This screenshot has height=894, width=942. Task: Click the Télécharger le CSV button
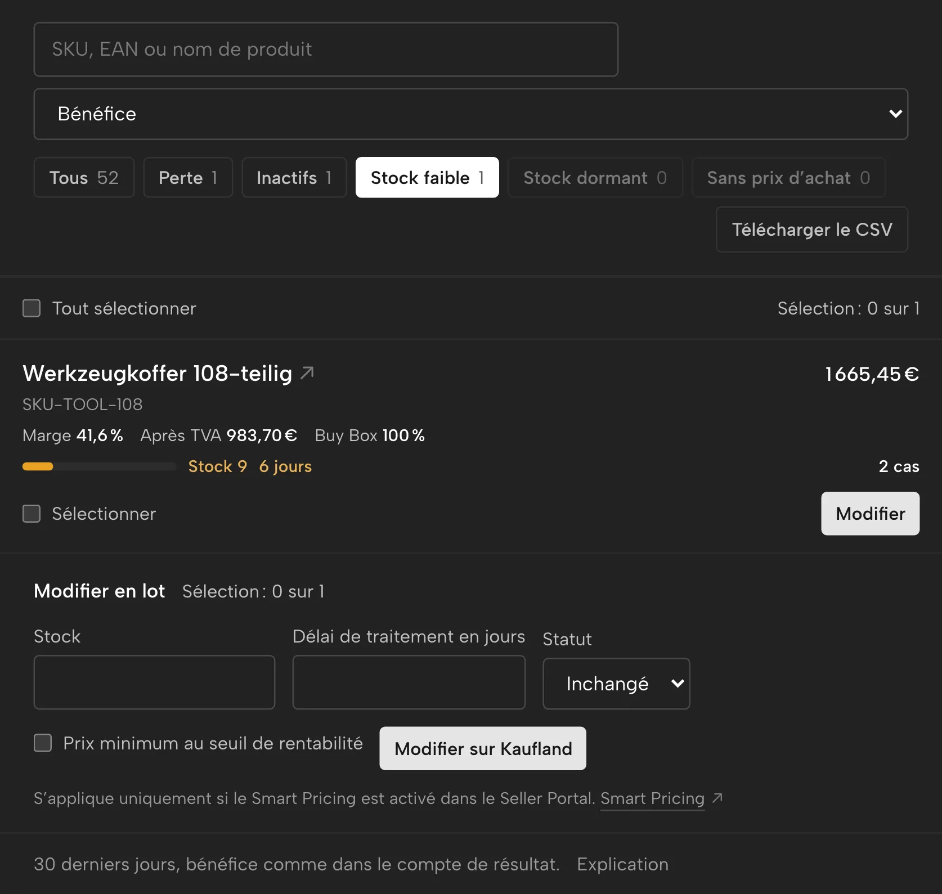[812, 230]
